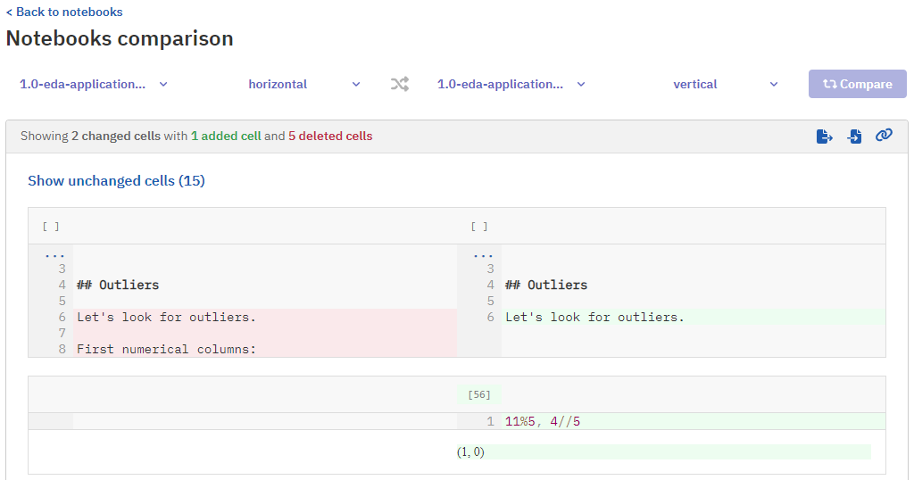Click the compare arrows icon inside Compare button
Image resolution: width=914 pixels, height=480 pixels.
pyautogui.click(x=829, y=84)
